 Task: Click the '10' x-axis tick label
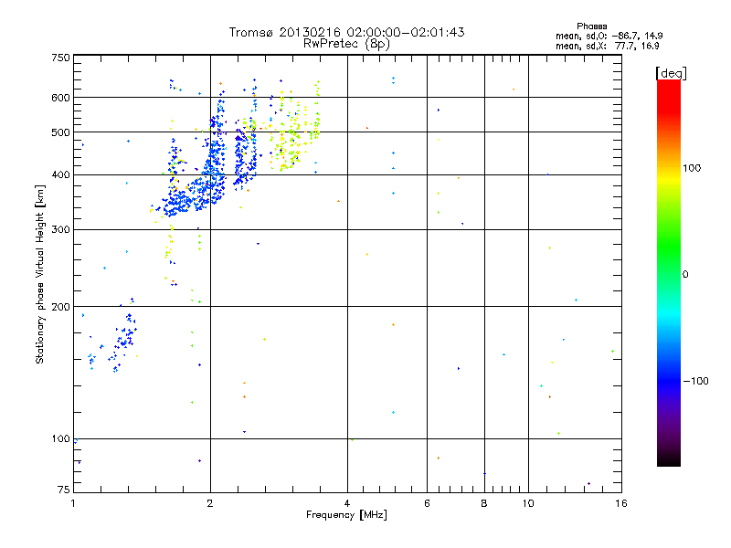[x=528, y=503]
